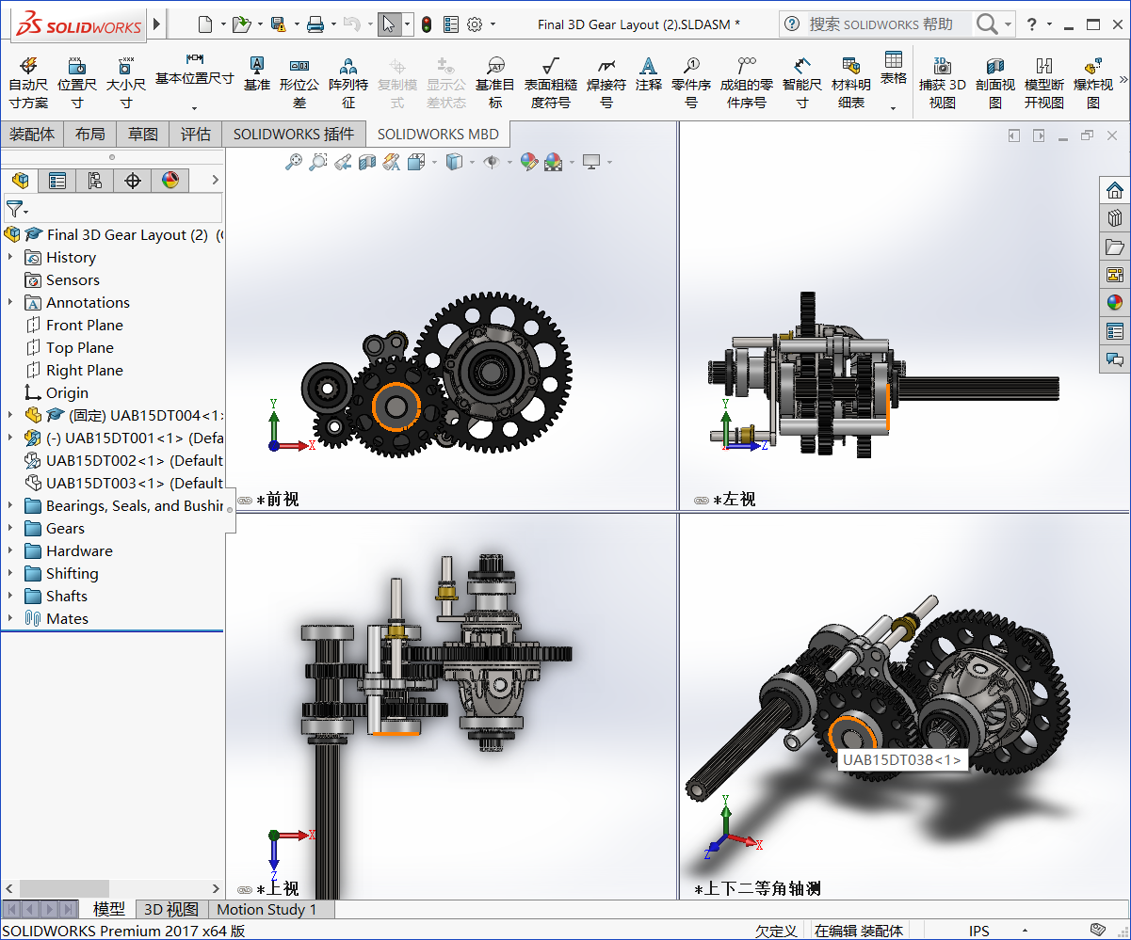Expand the Shifting folder

click(x=10, y=573)
